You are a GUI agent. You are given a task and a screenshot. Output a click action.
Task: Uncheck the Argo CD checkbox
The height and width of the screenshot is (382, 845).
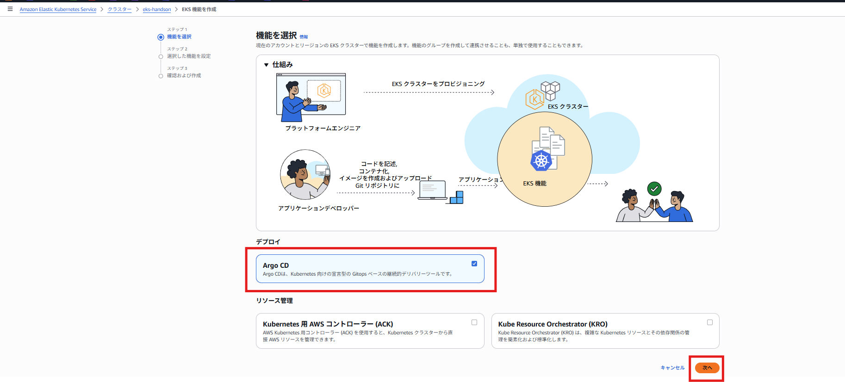[474, 264]
